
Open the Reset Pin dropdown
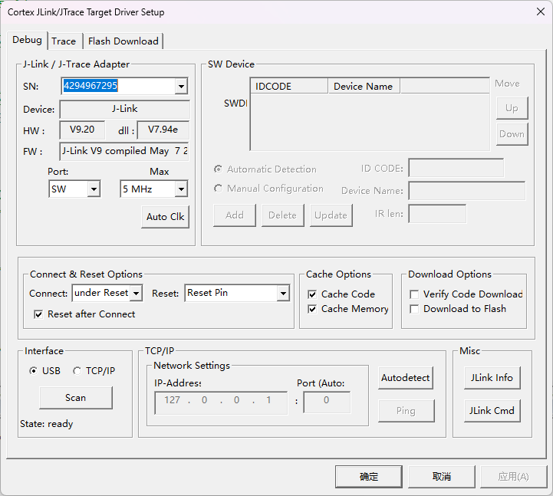(x=283, y=293)
